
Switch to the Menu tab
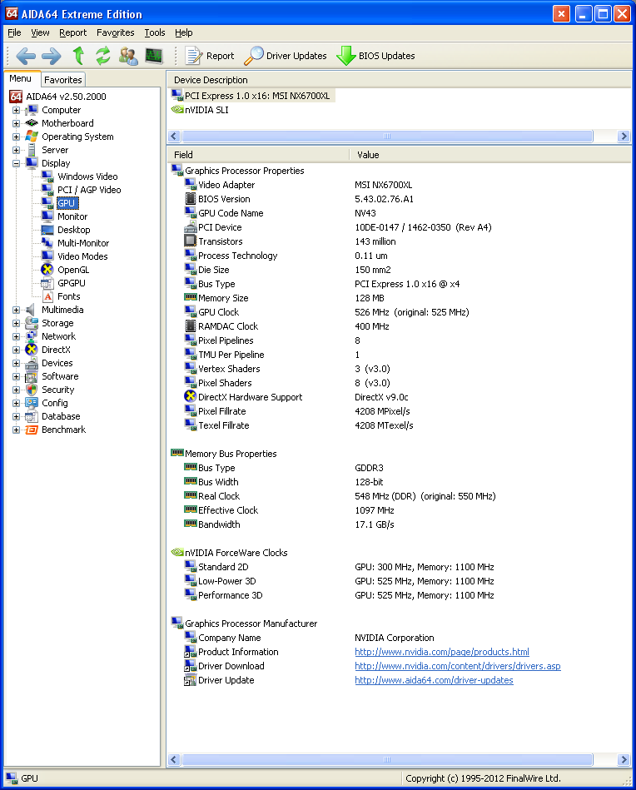pyautogui.click(x=21, y=78)
